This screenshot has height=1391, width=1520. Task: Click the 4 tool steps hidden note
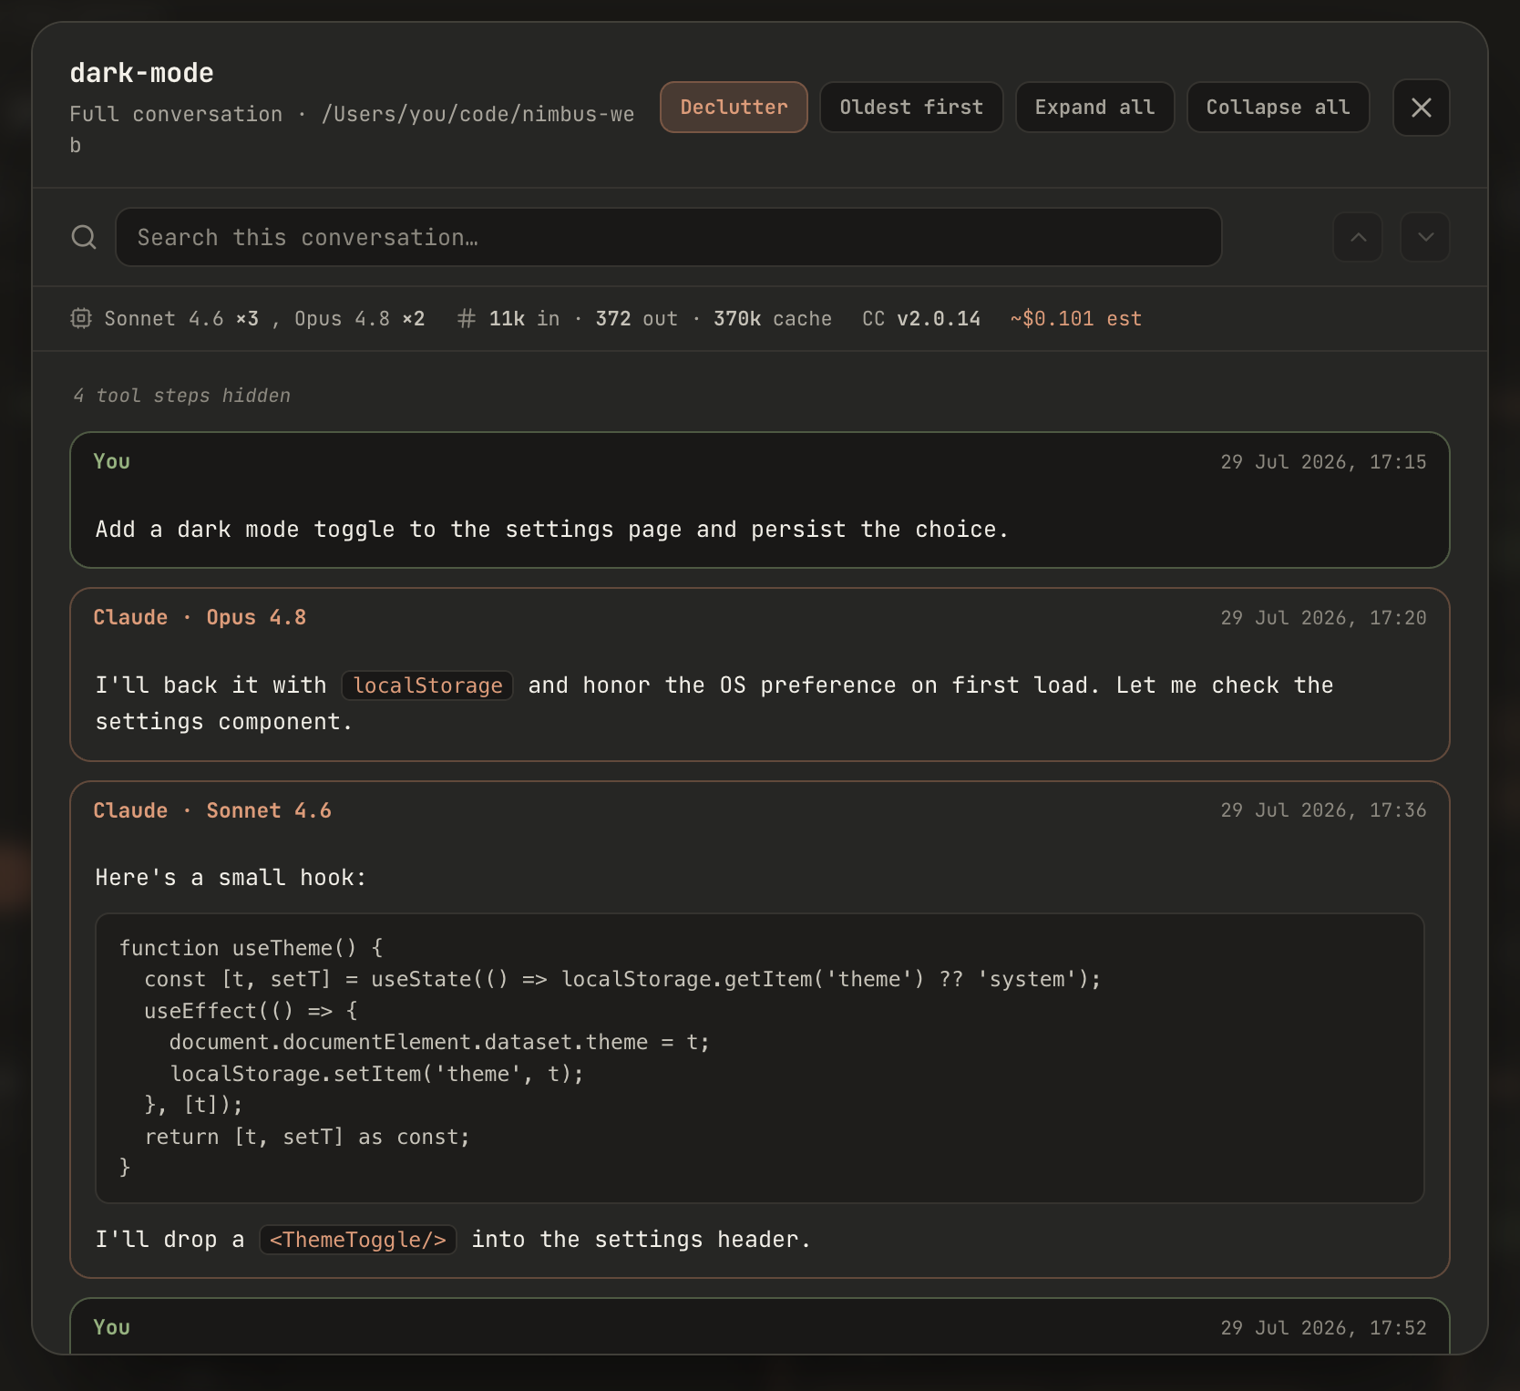click(181, 396)
